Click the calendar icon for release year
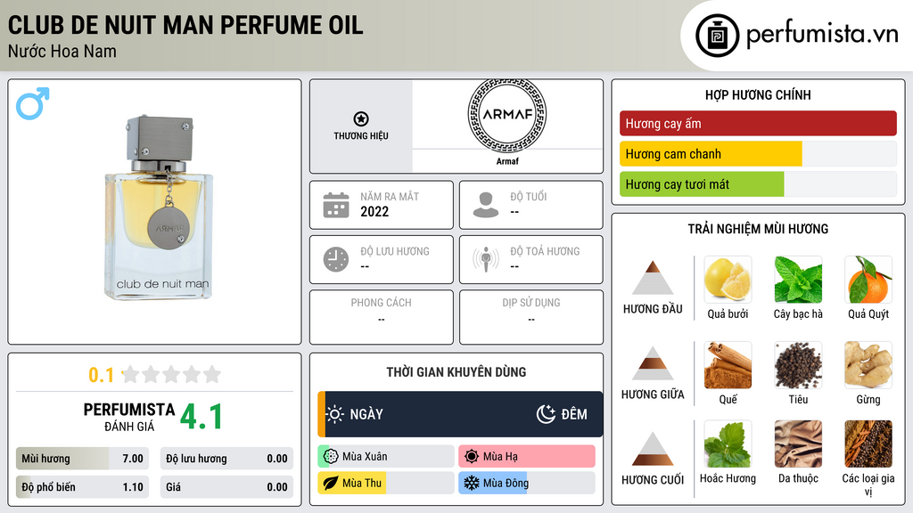The width and height of the screenshot is (913, 513). click(336, 205)
